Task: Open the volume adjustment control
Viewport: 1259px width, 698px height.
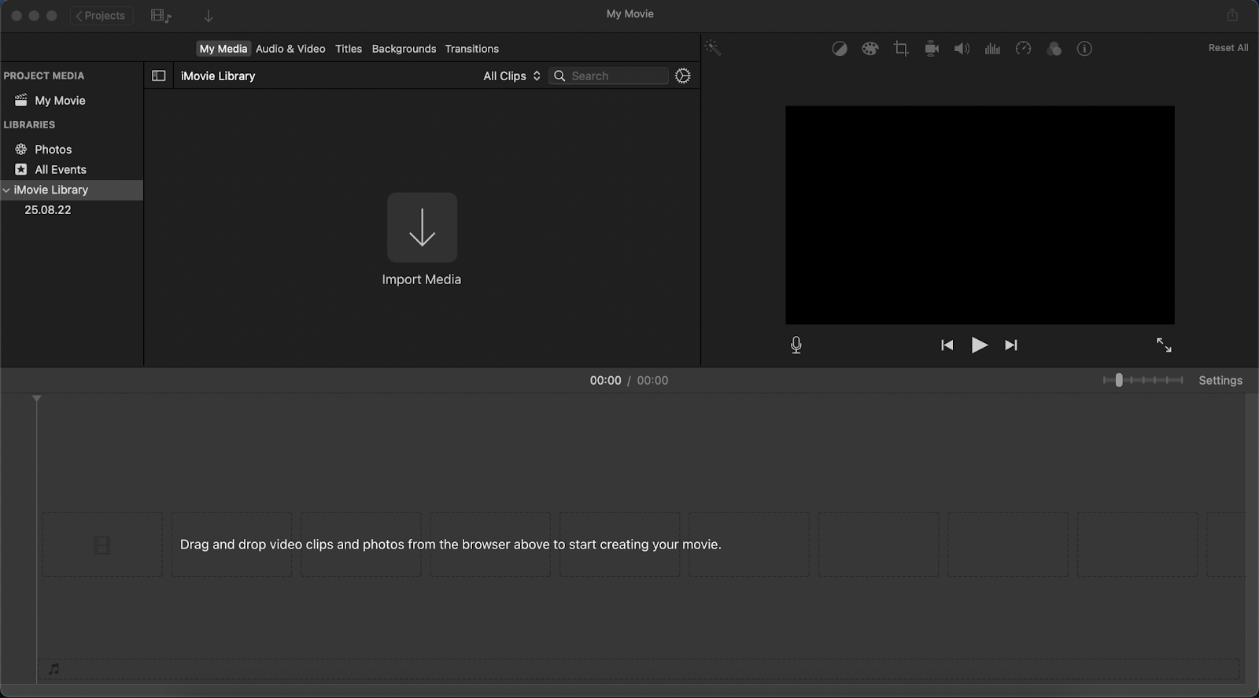Action: [x=962, y=49]
